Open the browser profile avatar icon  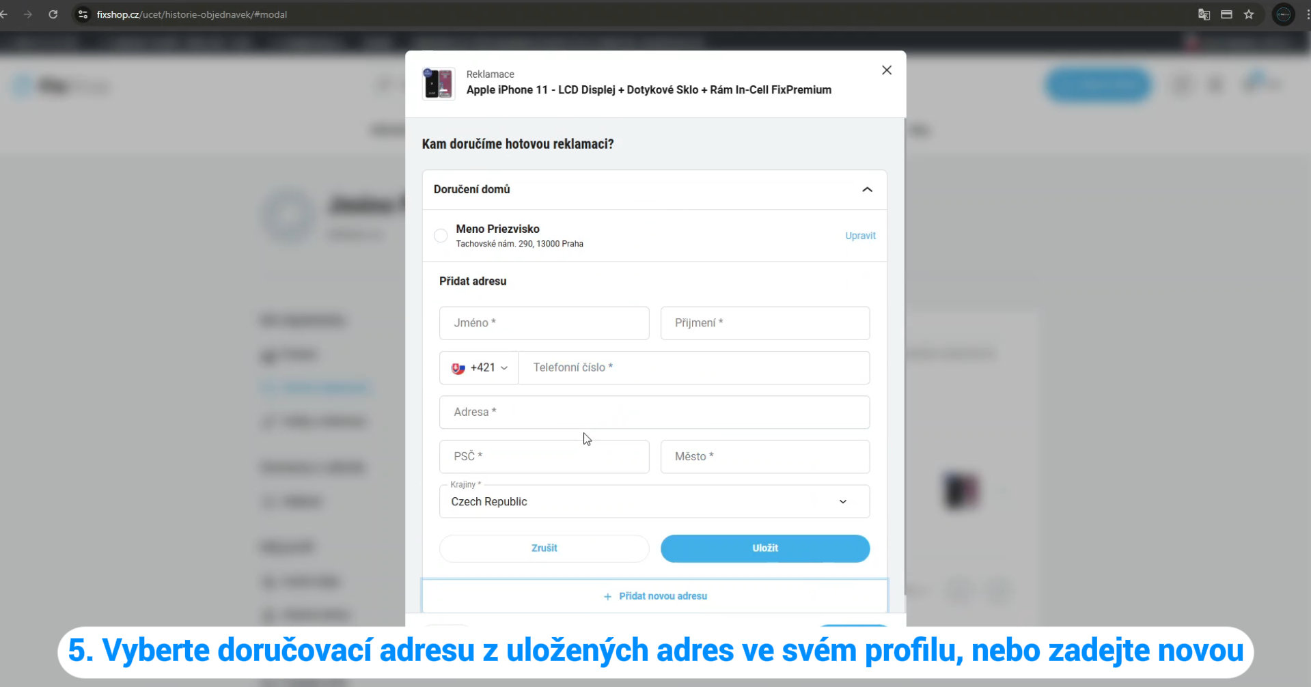1284,14
